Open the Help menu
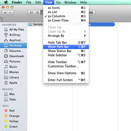131x131 pixels. coord(84,2)
